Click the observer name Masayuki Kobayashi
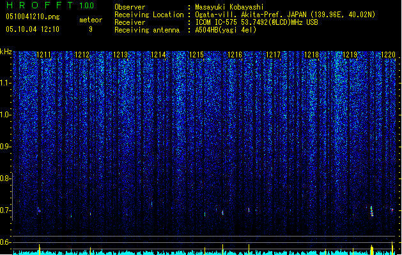 229,7
